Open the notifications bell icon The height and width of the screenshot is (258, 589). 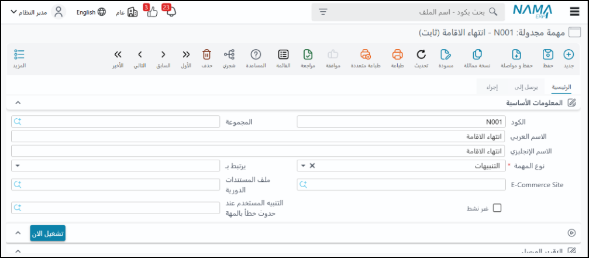[x=171, y=12]
